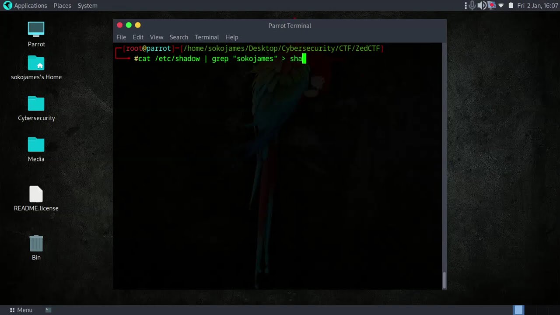Open the Search menu in Parrot Terminal
This screenshot has height=315, width=560.
click(179, 37)
